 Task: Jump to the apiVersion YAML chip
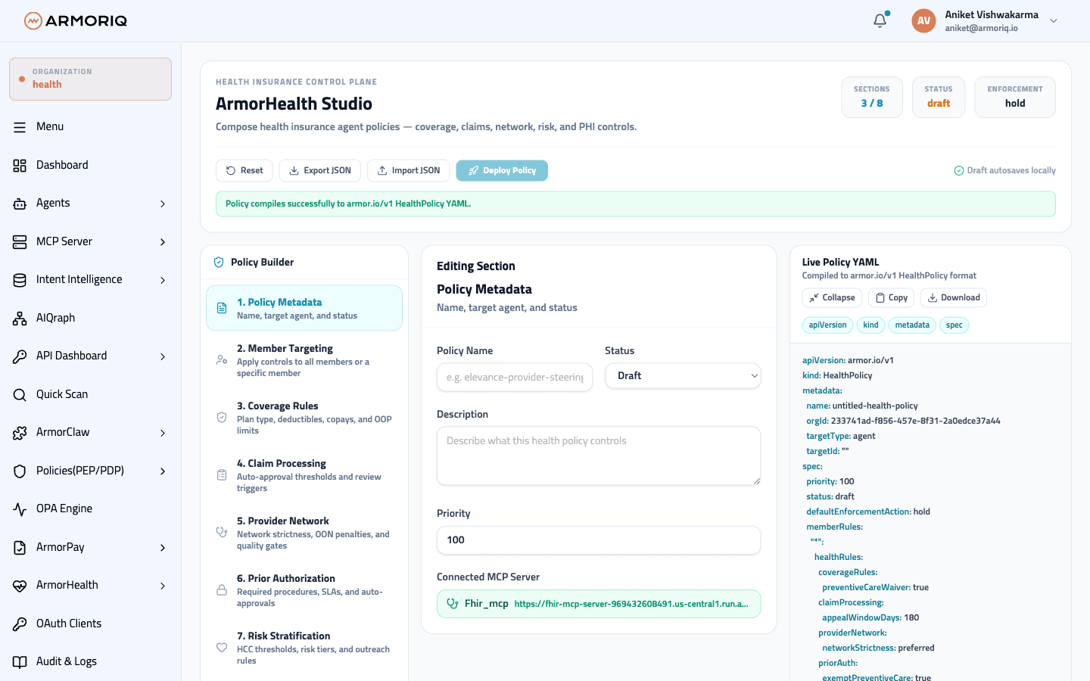[827, 325]
